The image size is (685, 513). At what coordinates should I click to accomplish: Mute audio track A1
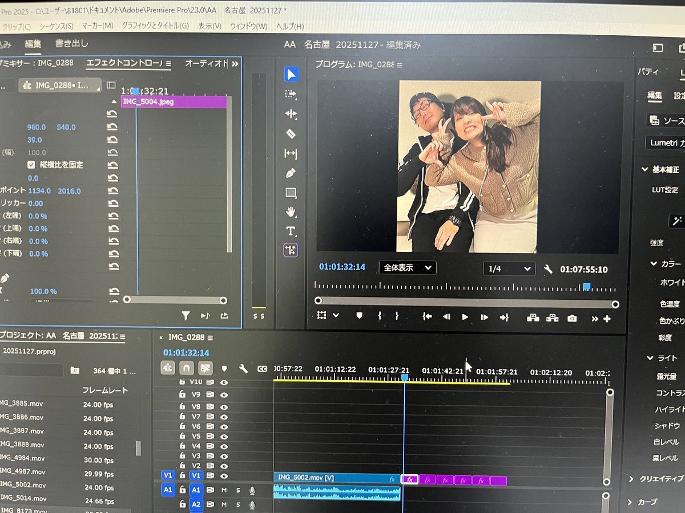[224, 490]
